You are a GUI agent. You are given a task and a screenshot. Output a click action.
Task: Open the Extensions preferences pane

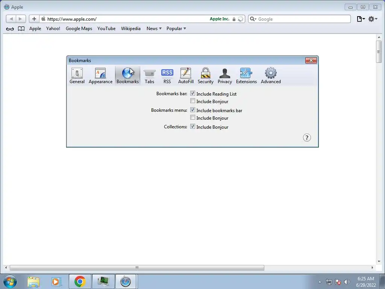246,76
